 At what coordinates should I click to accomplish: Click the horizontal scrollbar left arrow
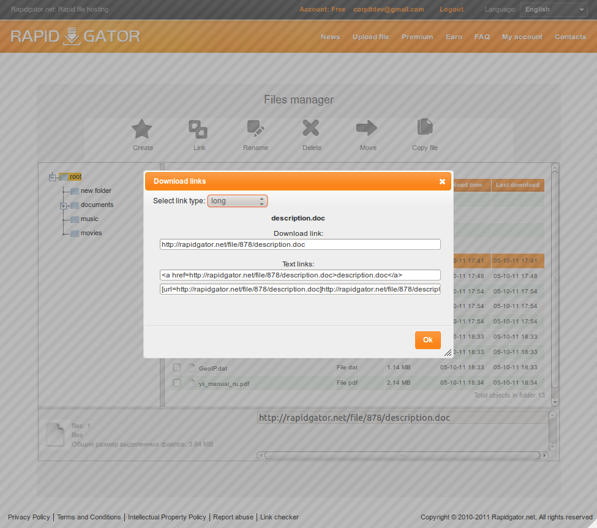260,455
